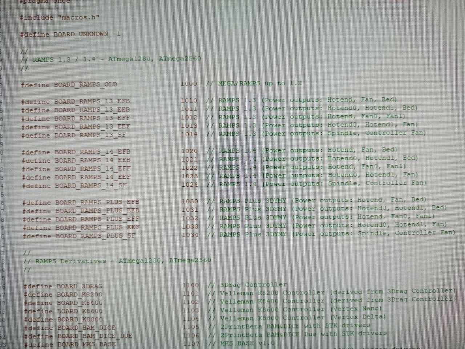Select BOARD_RAMPS_PLUS_EFF identifier
Viewport: 465px width, 349px height.
(98, 219)
